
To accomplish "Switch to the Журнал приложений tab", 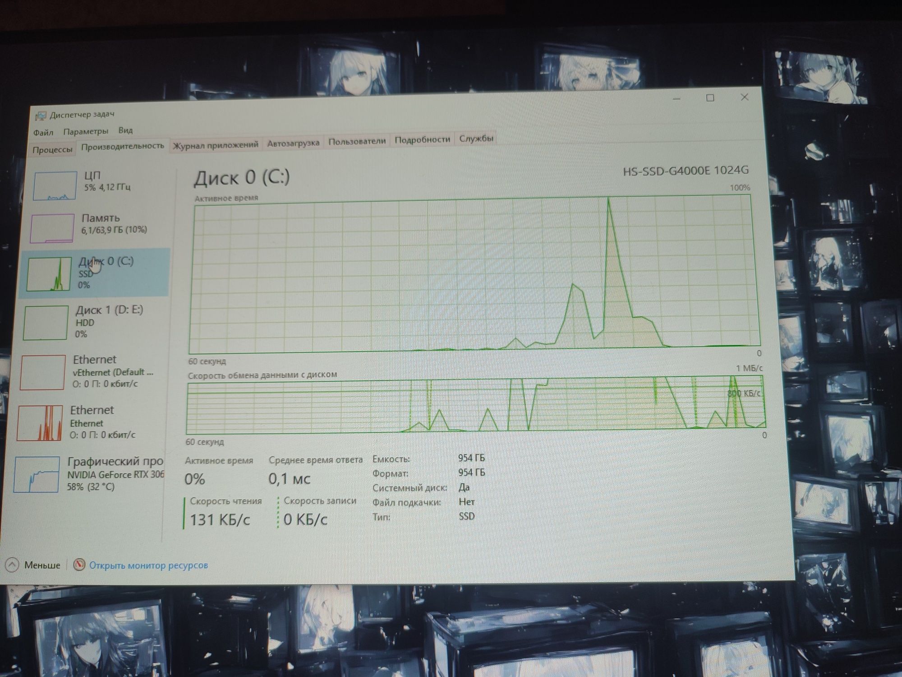I will click(x=216, y=145).
